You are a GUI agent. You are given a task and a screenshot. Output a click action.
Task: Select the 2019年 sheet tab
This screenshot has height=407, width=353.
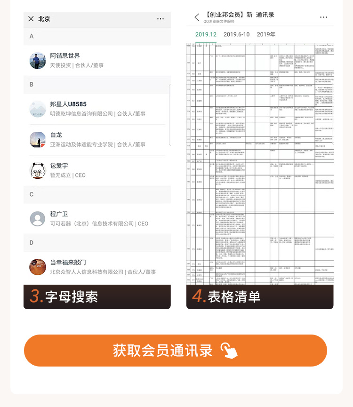266,34
